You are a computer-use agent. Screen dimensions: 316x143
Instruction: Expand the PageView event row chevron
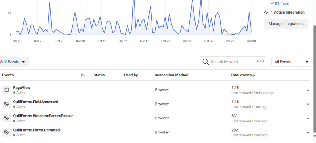pyautogui.click(x=308, y=90)
